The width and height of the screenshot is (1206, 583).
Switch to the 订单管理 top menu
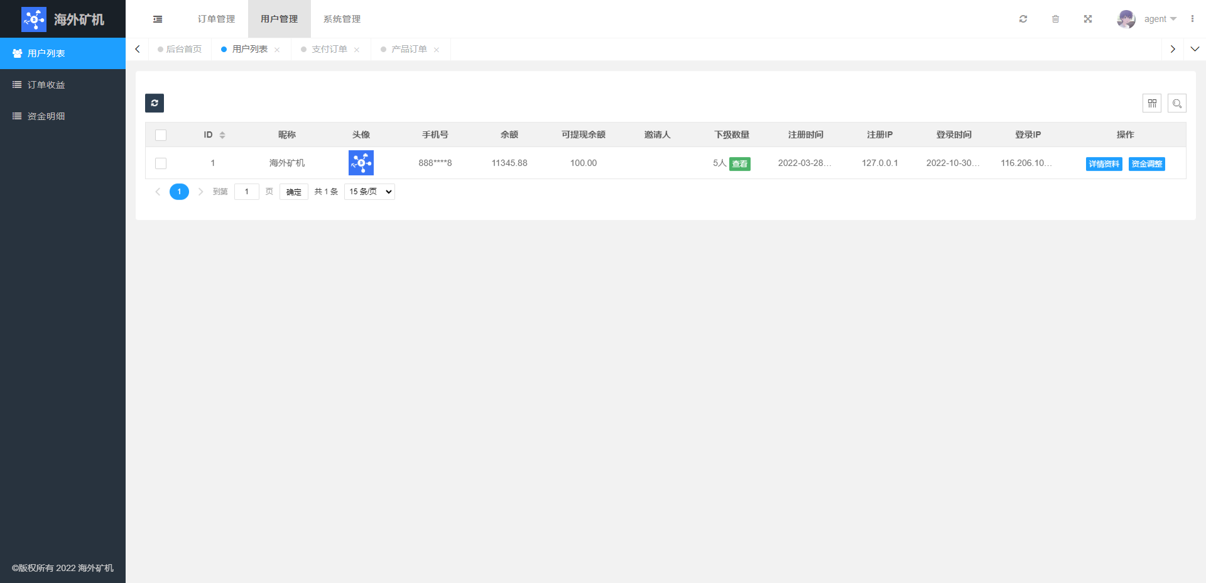216,19
